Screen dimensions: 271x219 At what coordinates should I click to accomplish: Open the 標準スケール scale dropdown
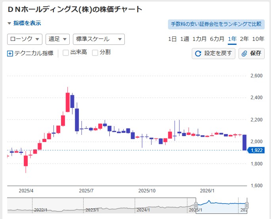click(x=98, y=39)
